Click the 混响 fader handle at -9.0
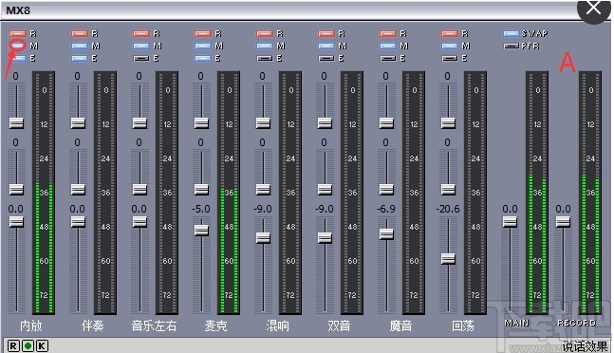The width and height of the screenshot is (614, 353). (x=263, y=237)
